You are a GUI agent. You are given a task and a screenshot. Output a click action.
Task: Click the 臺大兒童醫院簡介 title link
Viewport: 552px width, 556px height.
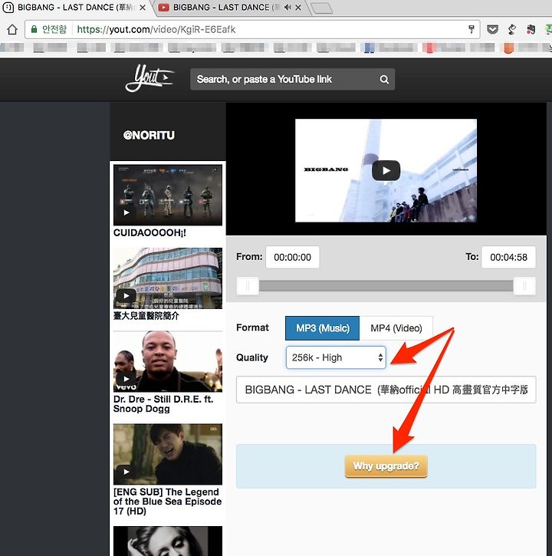[x=146, y=316]
